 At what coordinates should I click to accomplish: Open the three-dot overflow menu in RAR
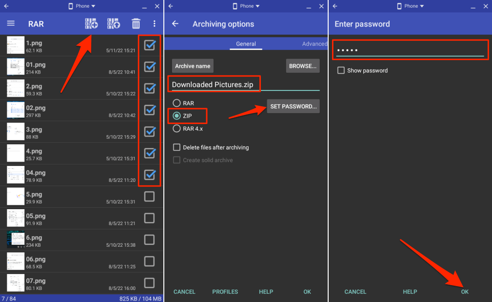(x=154, y=24)
